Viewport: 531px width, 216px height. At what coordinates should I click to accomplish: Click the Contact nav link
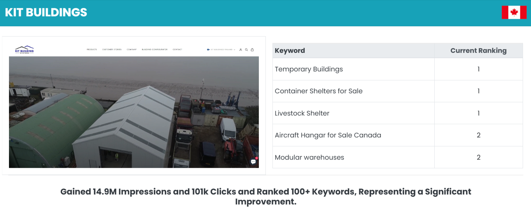[x=177, y=49]
